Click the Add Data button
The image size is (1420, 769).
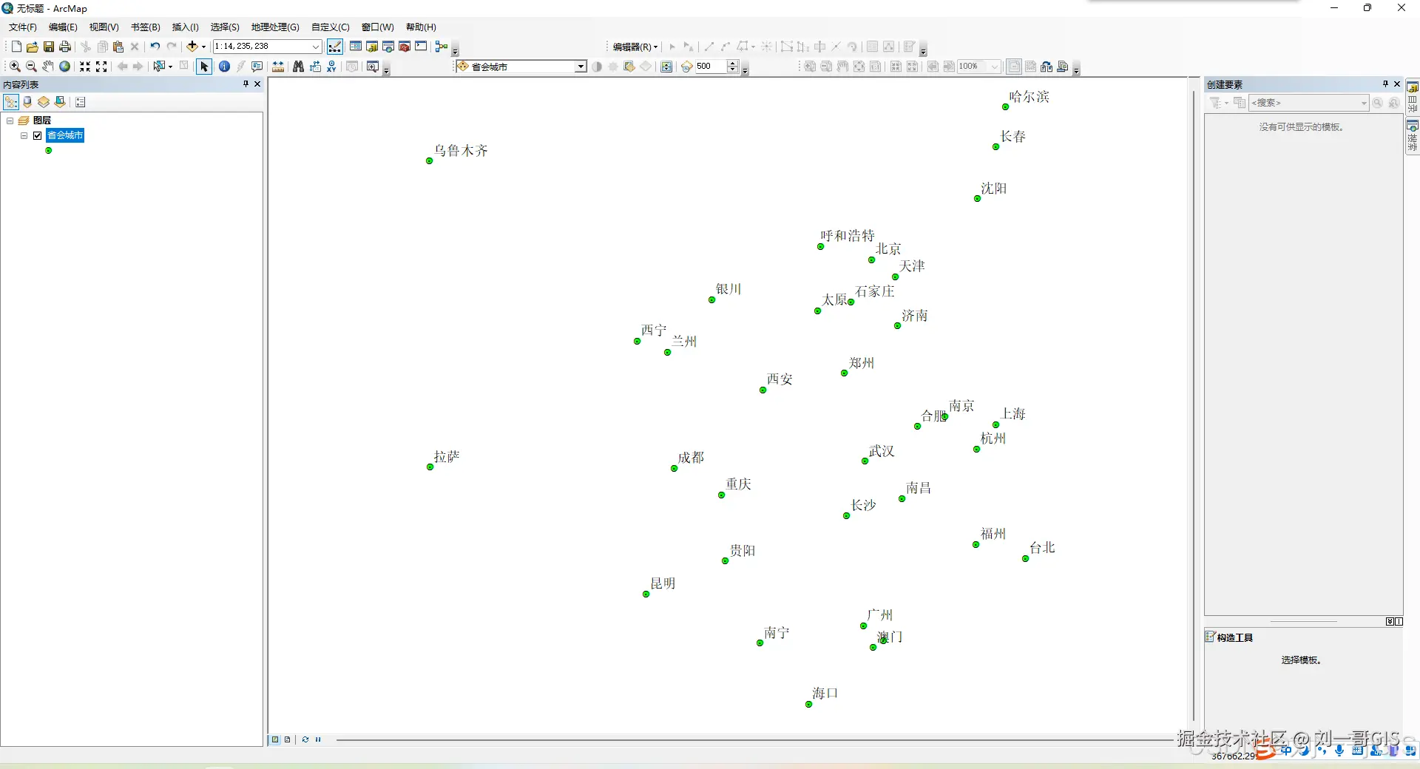tap(192, 47)
